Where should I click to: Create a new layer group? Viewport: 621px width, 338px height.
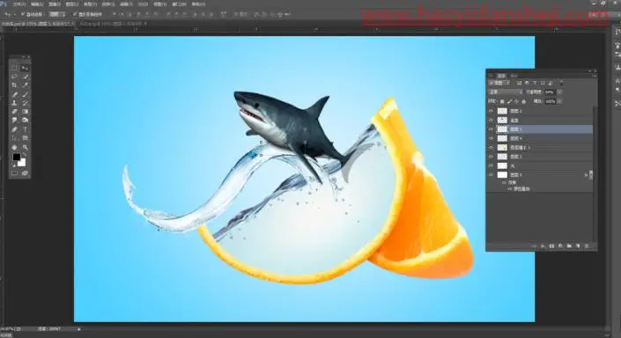coord(569,246)
